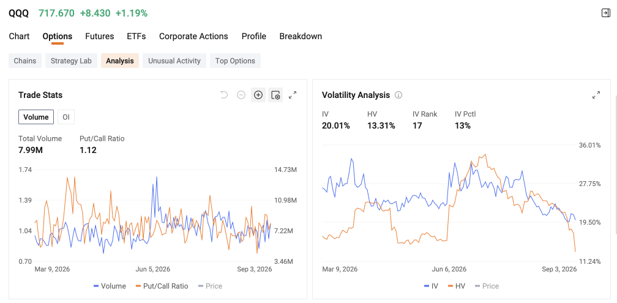Click the zoom in plus icon in Trade Stats
Screen dimensions: 617x303
tap(258, 95)
